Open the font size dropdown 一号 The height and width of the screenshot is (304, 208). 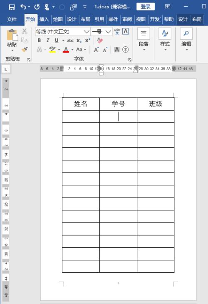point(108,32)
